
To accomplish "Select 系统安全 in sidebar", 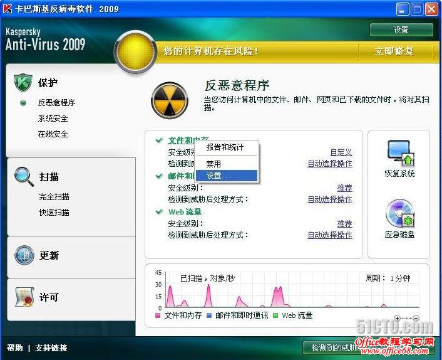I will tap(53, 119).
